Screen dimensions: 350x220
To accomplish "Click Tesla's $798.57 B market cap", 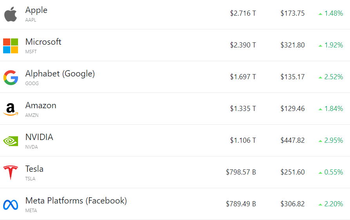I will tap(241, 172).
